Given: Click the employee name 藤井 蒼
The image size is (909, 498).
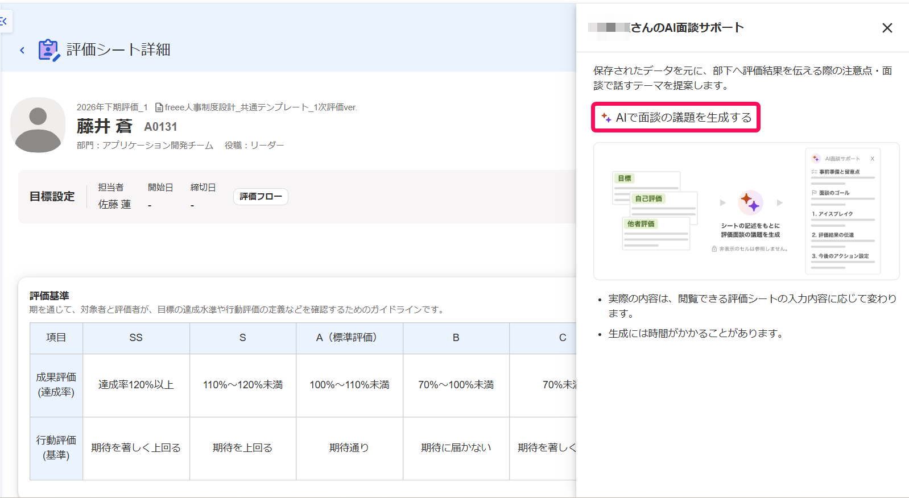Looking at the screenshot, I should [105, 126].
